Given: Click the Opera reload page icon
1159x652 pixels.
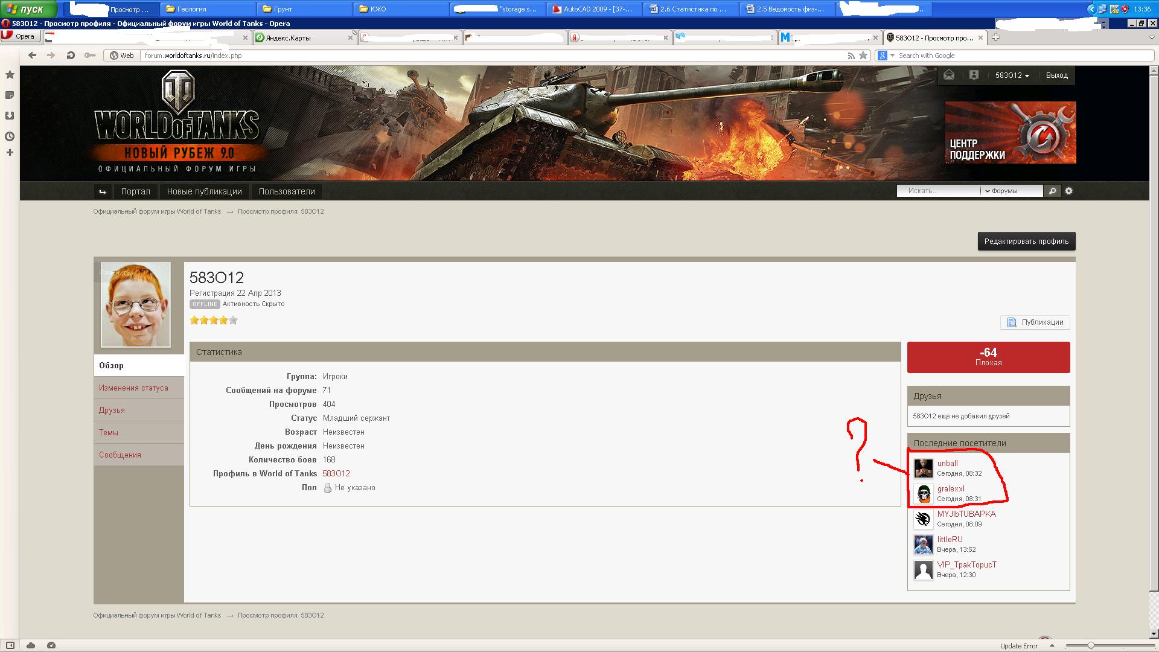Looking at the screenshot, I should click(x=71, y=56).
